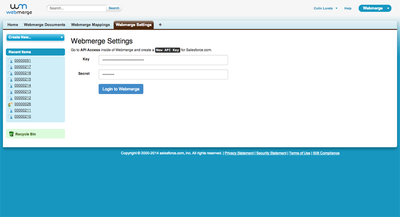Click icon beside recent item 00000213
400x217 pixels.
(10, 92)
